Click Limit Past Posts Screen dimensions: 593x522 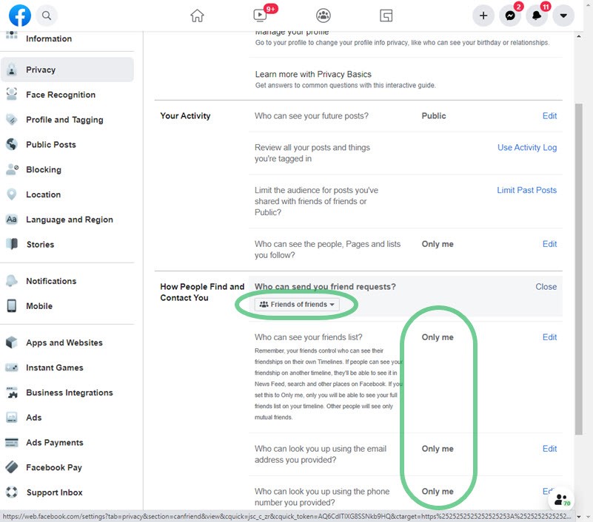pyautogui.click(x=526, y=190)
